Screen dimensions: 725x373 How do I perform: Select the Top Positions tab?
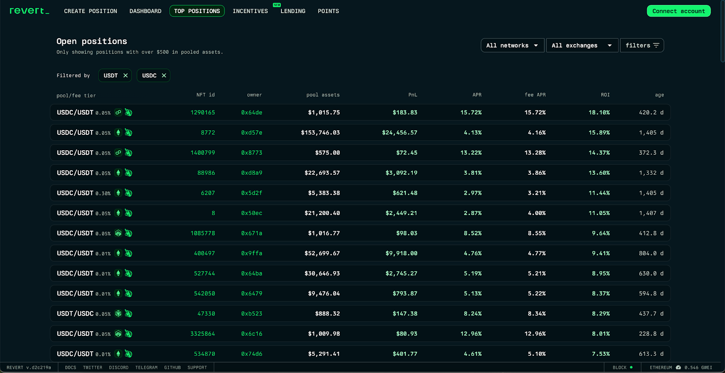197,11
